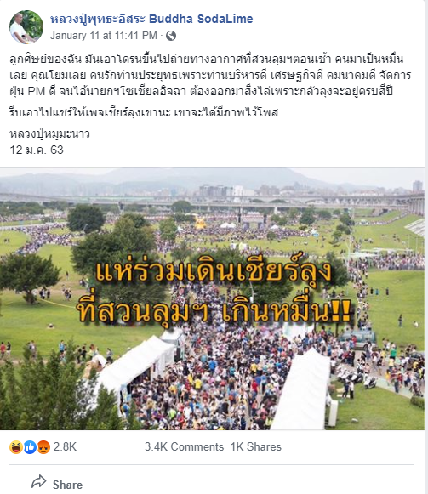
Task: Click the second line of the post about sharing
Action: (144, 112)
